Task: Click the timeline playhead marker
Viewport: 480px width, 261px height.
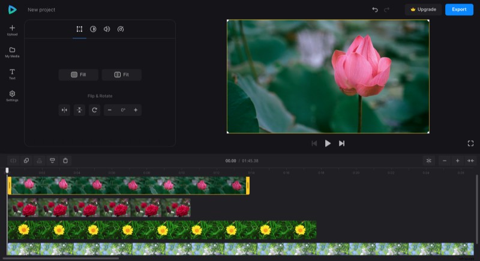Action: (x=7, y=170)
